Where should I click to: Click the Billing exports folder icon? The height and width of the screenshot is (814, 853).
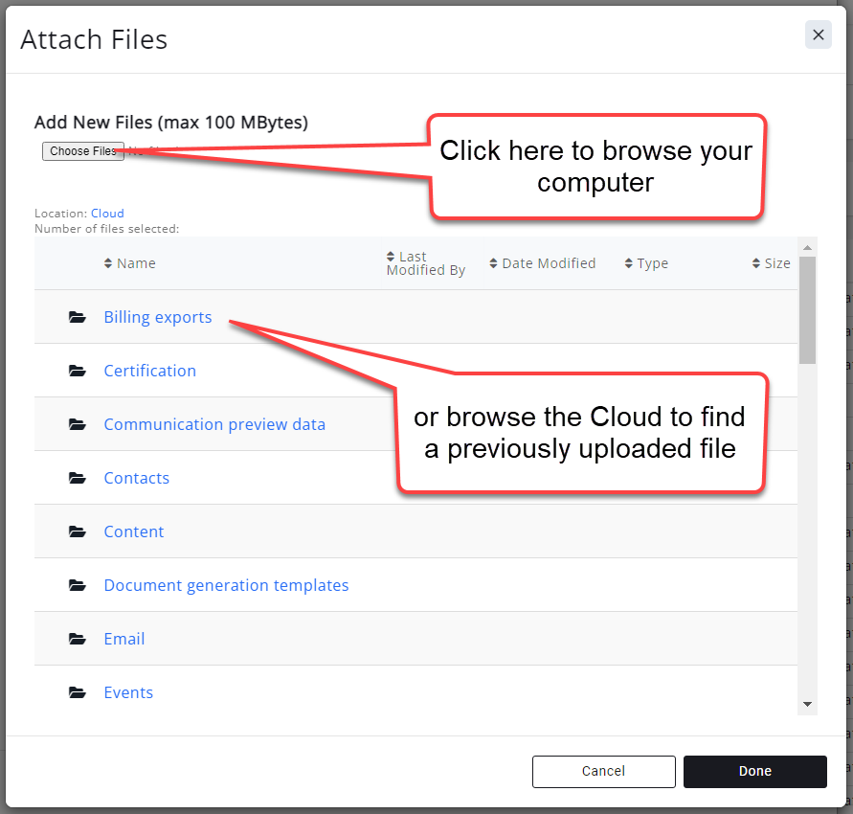[78, 318]
